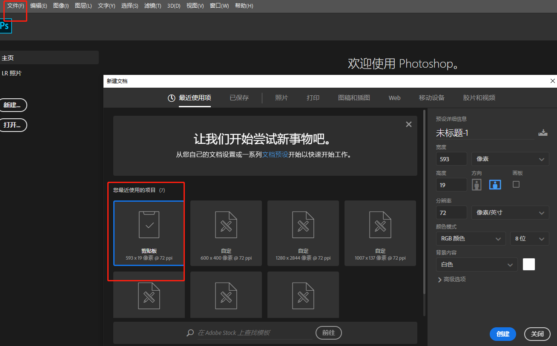Expand 高级选项 section

(x=451, y=280)
